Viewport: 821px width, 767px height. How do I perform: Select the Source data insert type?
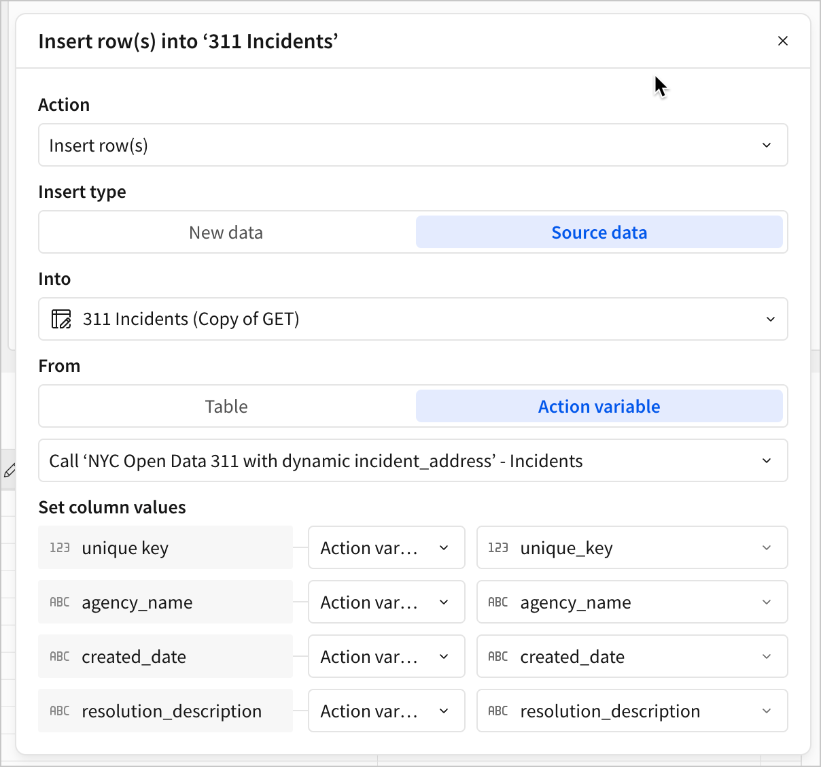pyautogui.click(x=599, y=233)
